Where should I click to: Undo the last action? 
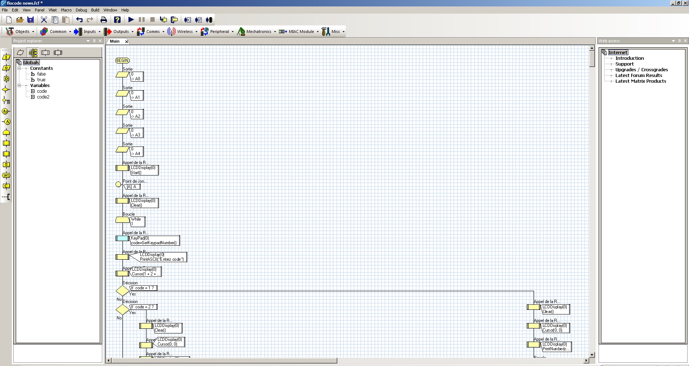79,20
